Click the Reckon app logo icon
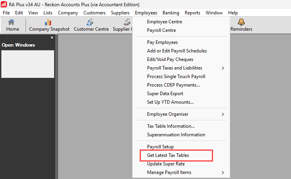Screen dimensions: 291x179 click(x=4, y=4)
